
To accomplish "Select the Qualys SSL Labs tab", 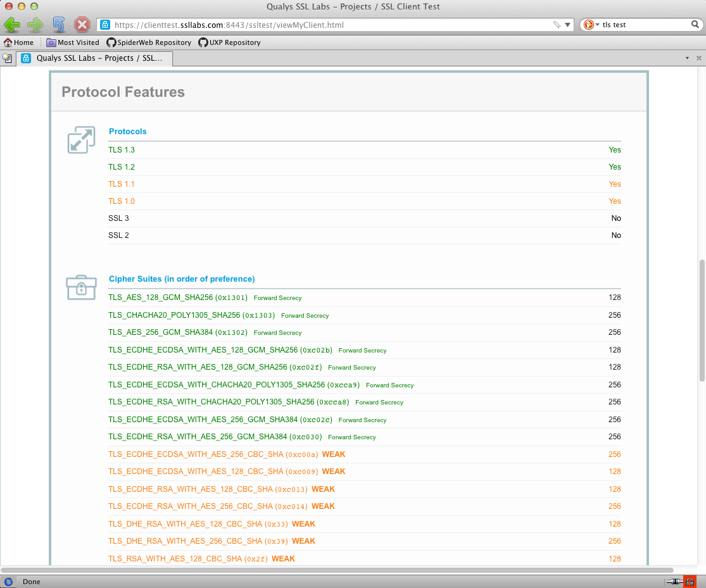I will 94,58.
